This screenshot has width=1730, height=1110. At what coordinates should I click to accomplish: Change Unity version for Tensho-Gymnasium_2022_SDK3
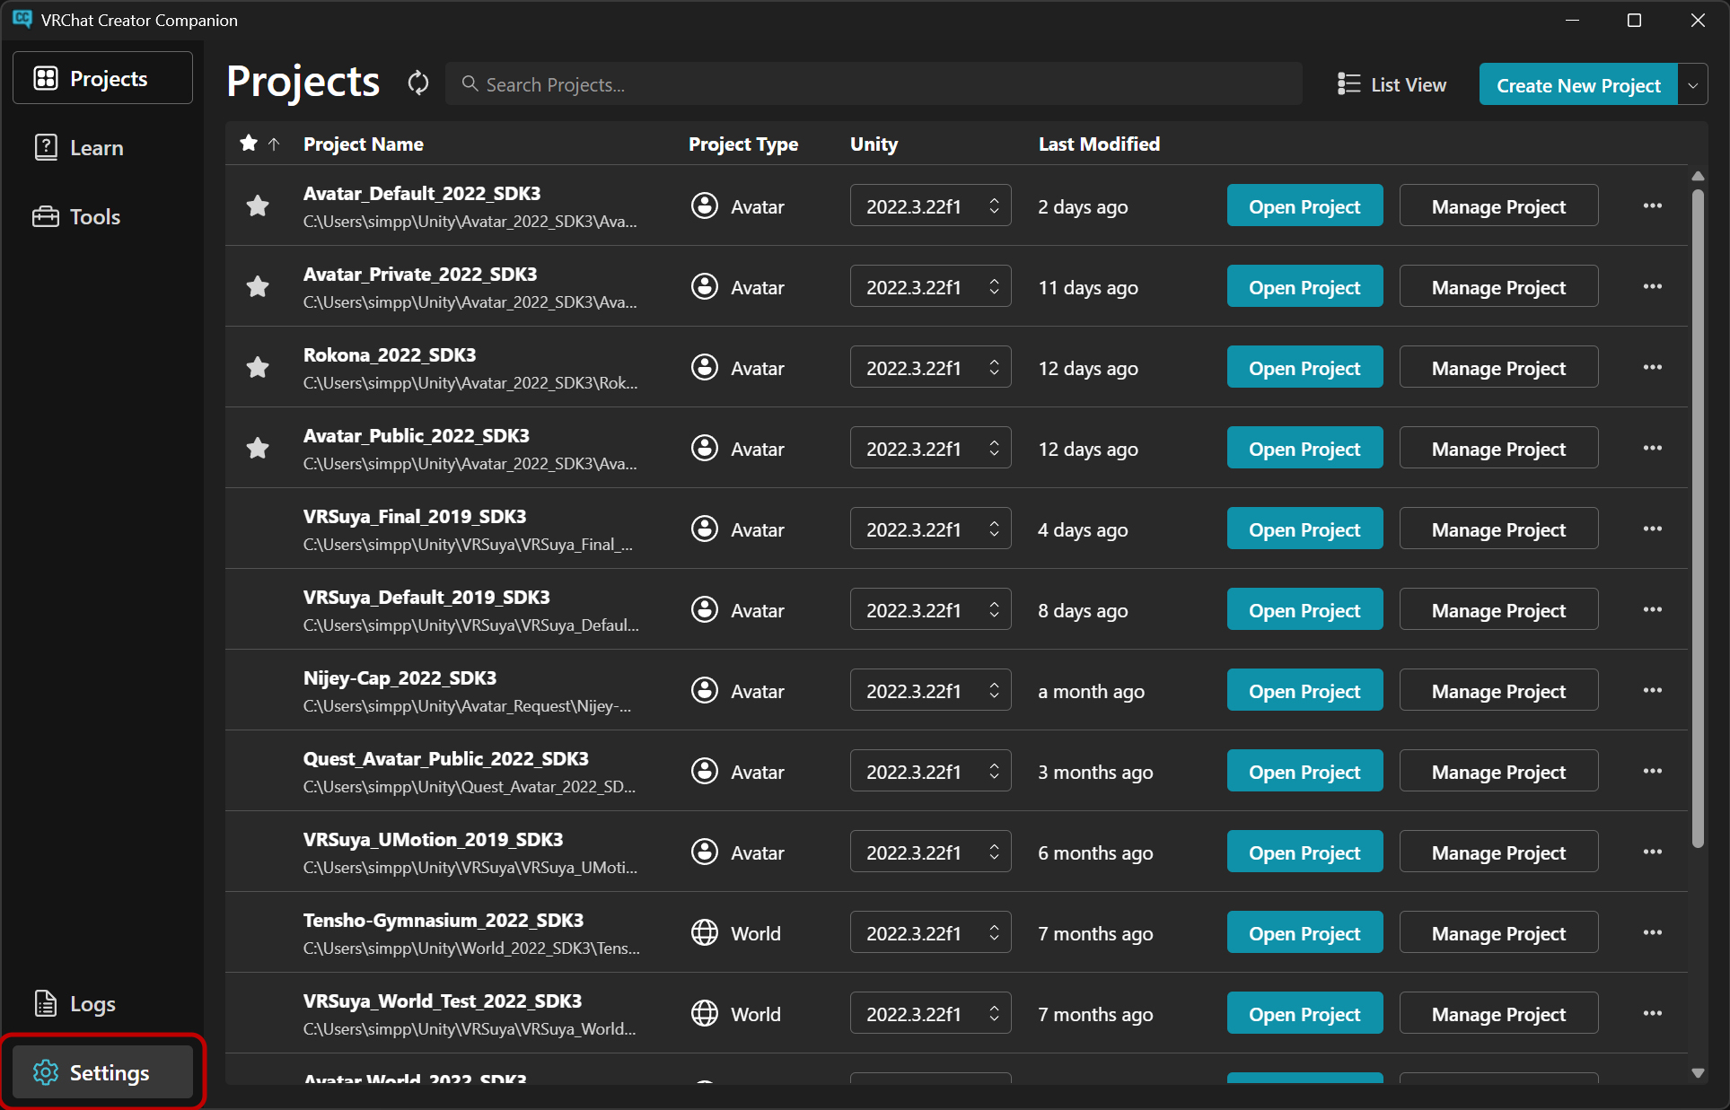tap(930, 933)
